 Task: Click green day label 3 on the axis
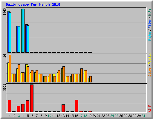pyautogui.click(x=19, y=116)
